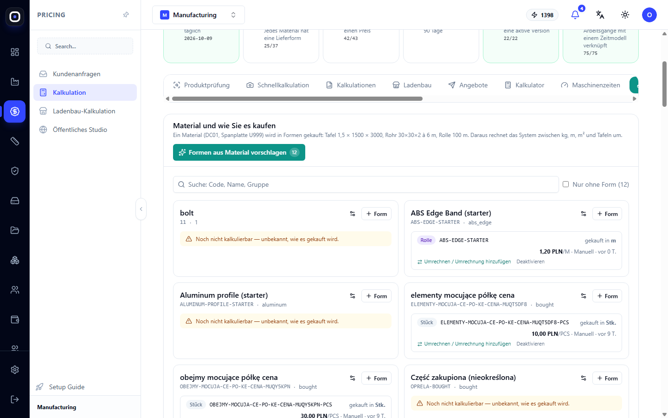Screen dimensions: 668x418
Task: Toggle the light theme sun icon
Action: [x=625, y=15]
